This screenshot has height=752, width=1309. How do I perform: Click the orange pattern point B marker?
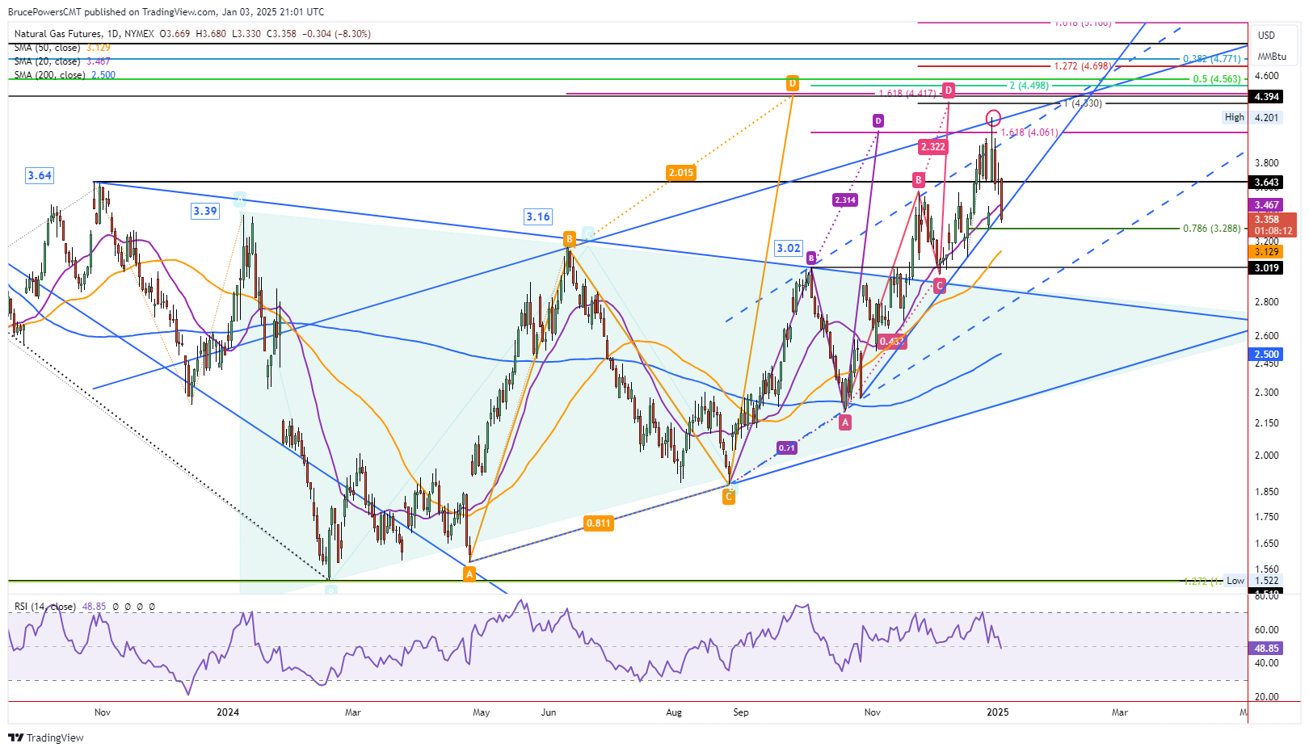tap(570, 239)
